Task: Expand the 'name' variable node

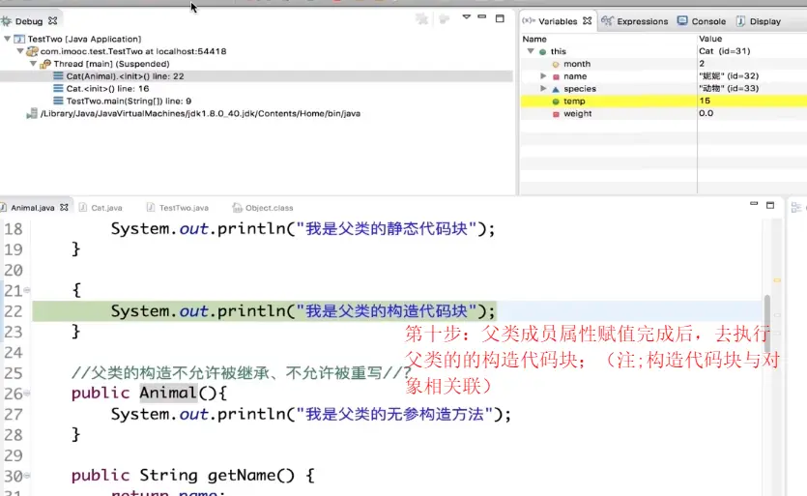Action: coord(543,75)
